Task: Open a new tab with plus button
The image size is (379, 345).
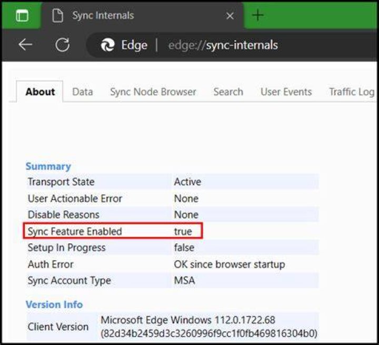Action: pos(258,15)
